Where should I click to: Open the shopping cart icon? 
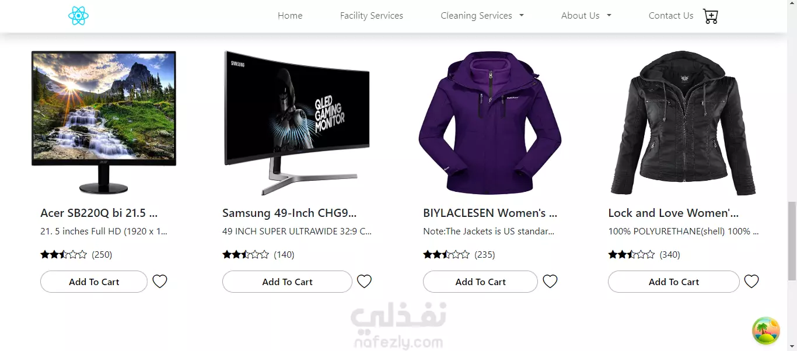click(710, 16)
